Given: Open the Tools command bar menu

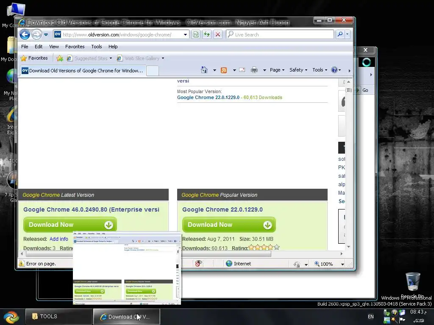Looking at the screenshot, I should [x=320, y=70].
